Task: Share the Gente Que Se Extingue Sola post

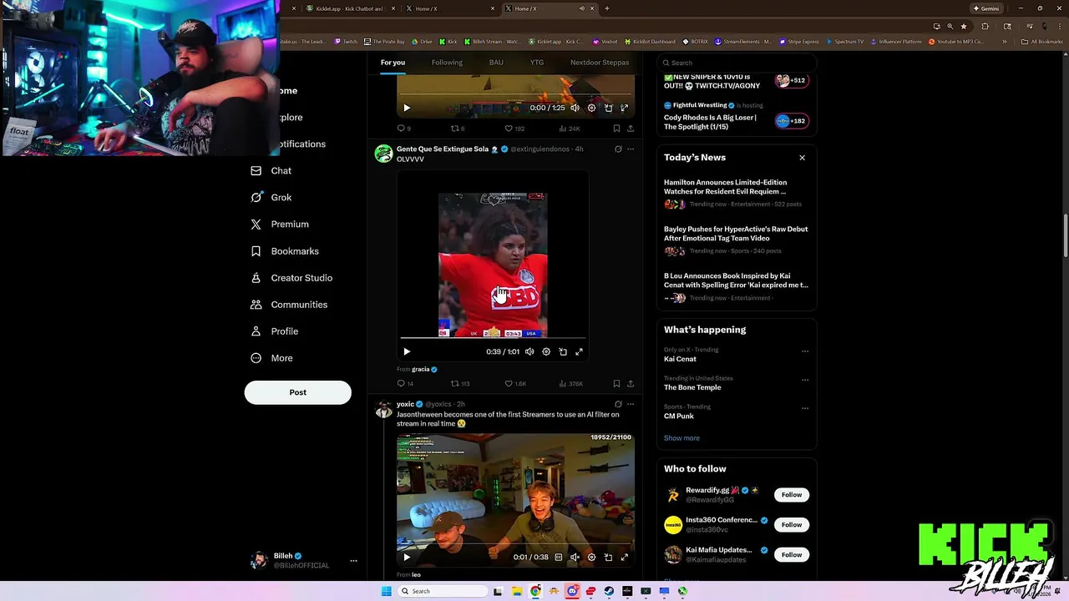Action: [631, 384]
